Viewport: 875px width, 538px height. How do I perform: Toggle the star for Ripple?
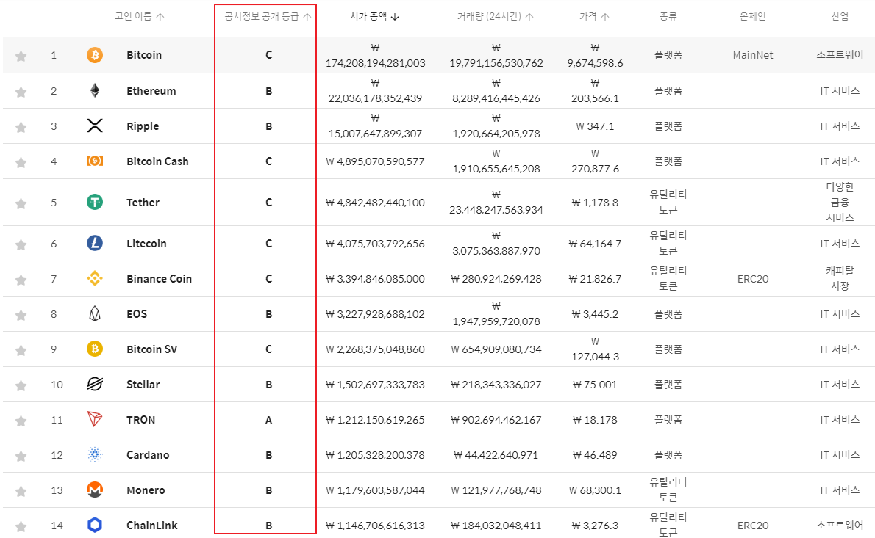pyautogui.click(x=21, y=128)
